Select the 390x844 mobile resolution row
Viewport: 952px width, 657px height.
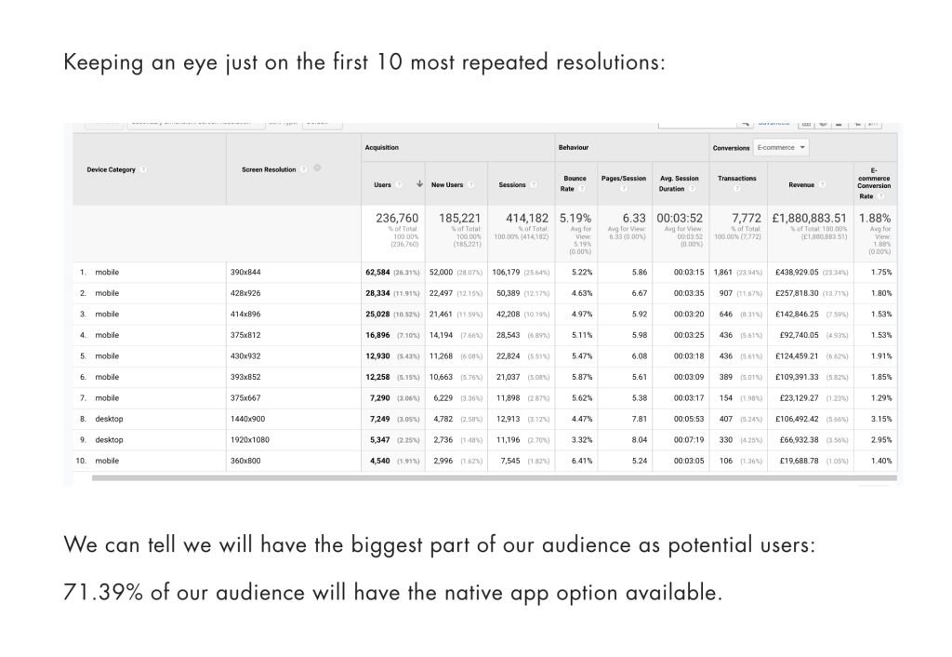point(247,272)
